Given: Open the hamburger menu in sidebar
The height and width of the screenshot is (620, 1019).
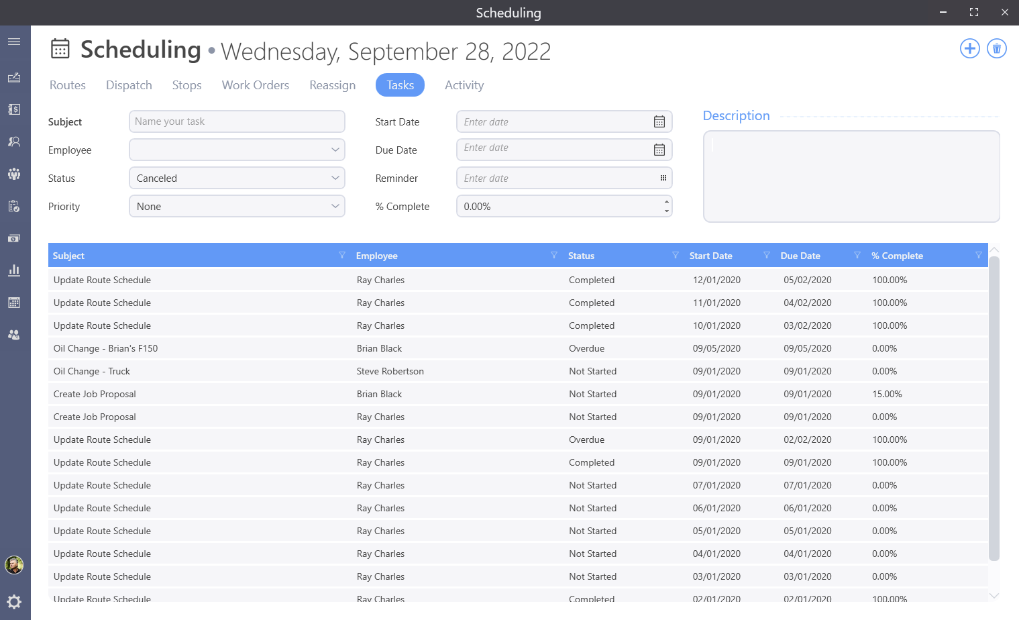Looking at the screenshot, I should [x=14, y=42].
